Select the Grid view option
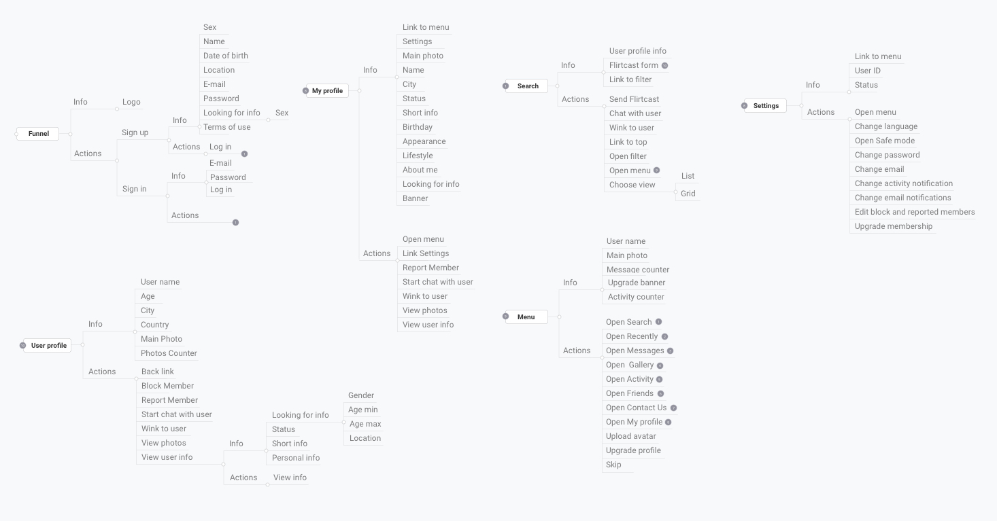 (688, 194)
